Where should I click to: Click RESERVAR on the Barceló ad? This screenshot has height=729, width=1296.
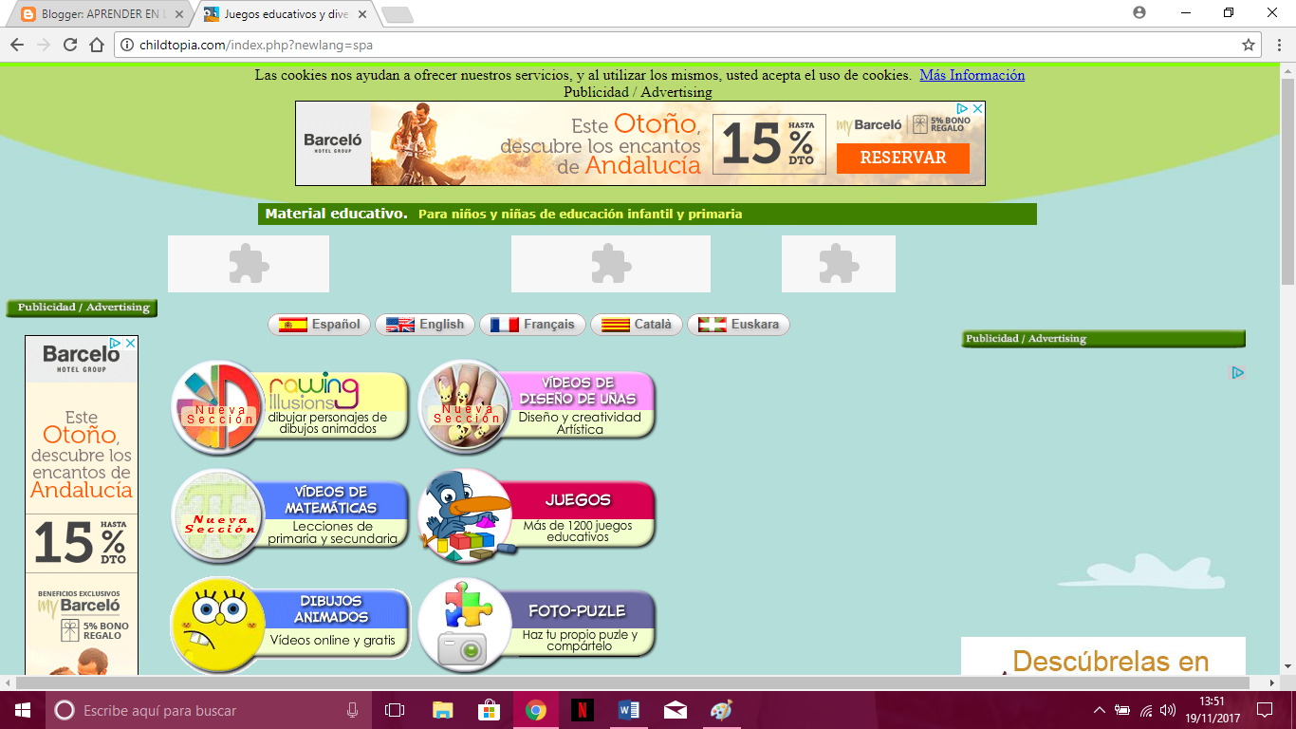point(901,159)
